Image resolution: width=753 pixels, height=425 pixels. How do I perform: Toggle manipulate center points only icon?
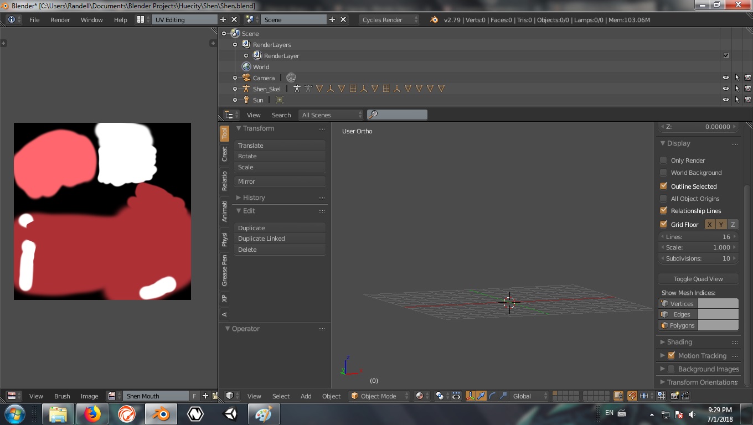click(x=456, y=396)
